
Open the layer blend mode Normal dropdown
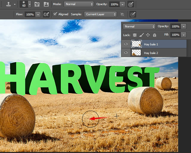(x=139, y=27)
